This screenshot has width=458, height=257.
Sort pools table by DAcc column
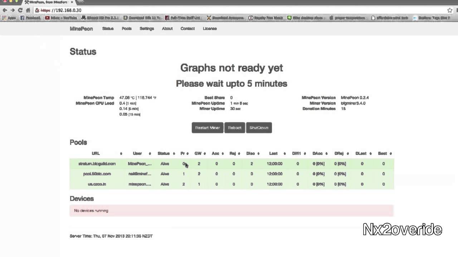pyautogui.click(x=317, y=153)
